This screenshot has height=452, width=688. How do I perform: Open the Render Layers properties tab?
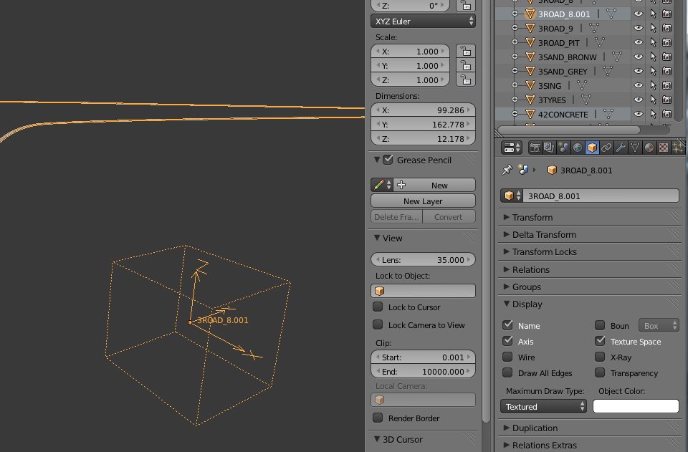549,148
